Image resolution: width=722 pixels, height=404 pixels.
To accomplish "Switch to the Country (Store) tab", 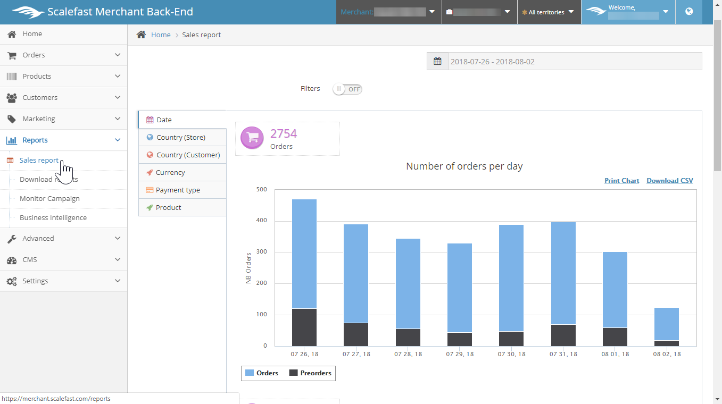I will [x=181, y=137].
